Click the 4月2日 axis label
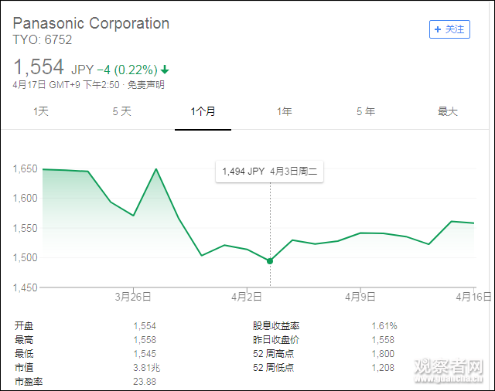The width and height of the screenshot is (495, 391). [247, 297]
